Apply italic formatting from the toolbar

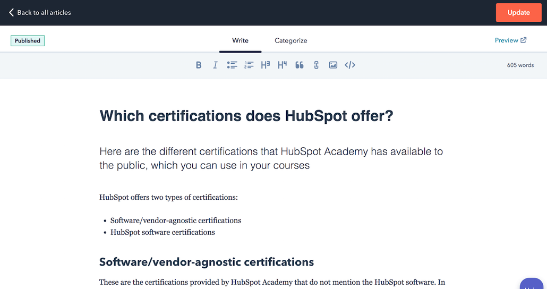215,65
